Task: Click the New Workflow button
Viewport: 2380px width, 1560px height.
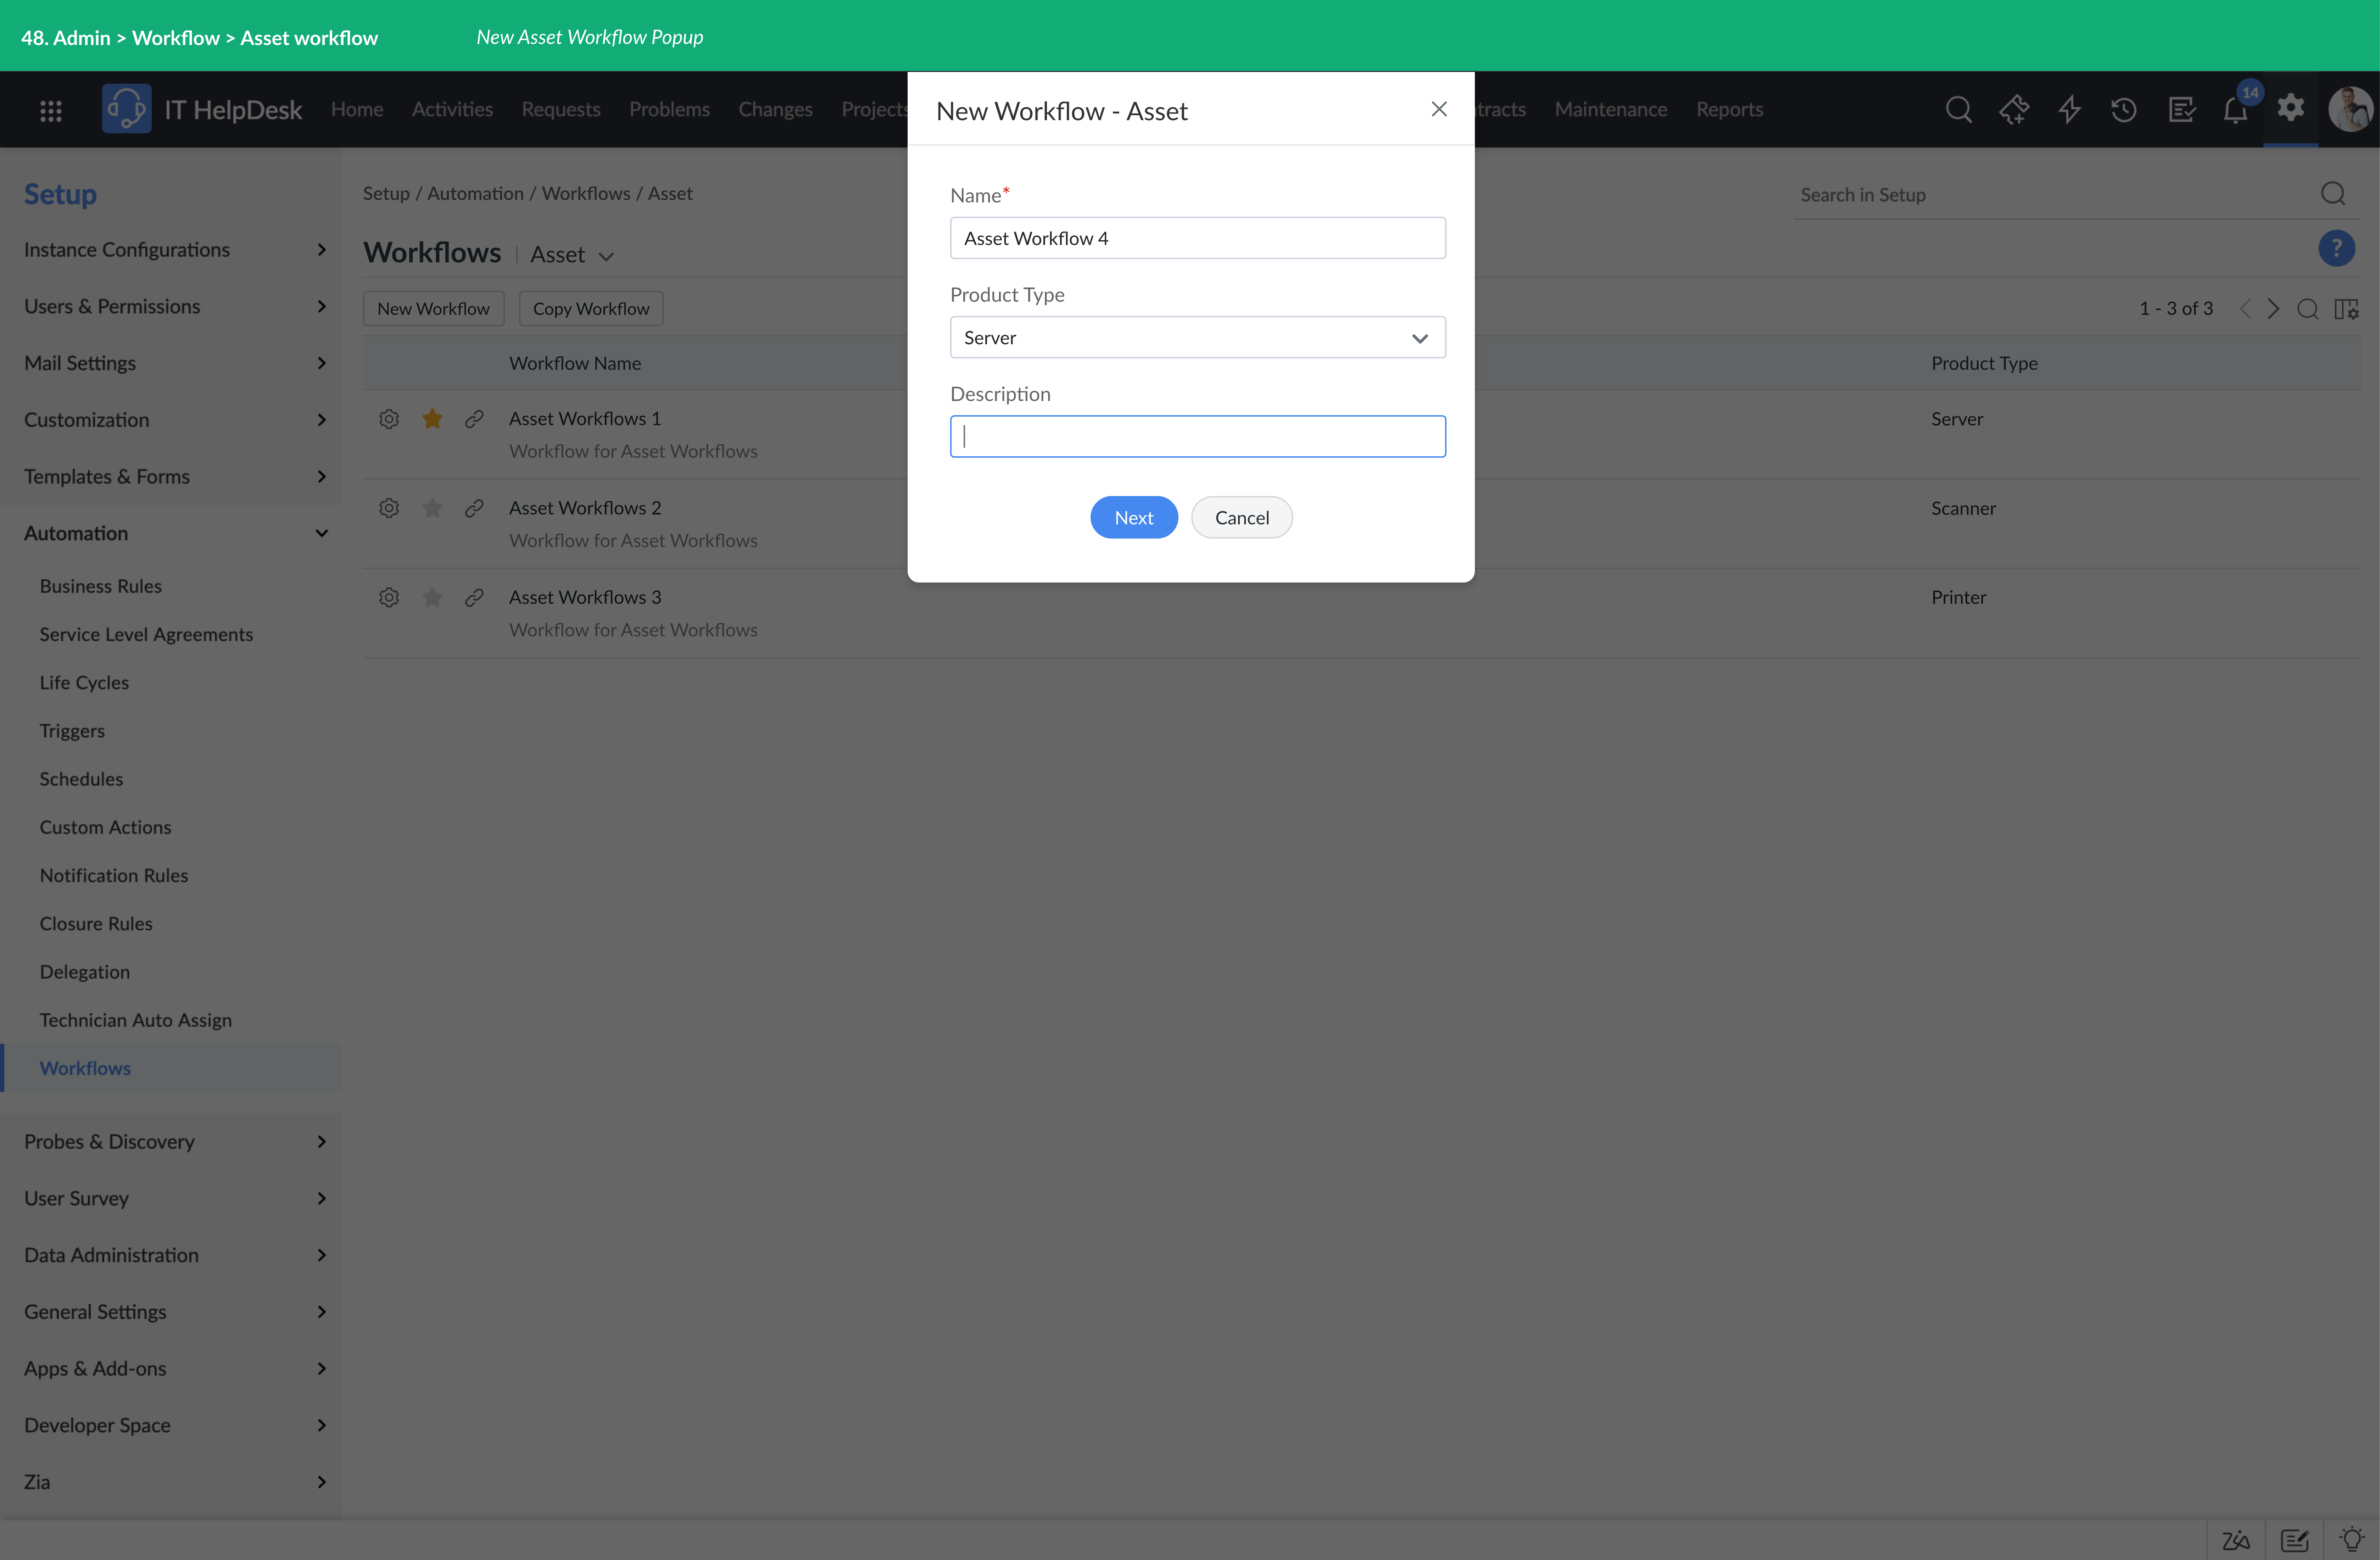Action: coord(433,309)
